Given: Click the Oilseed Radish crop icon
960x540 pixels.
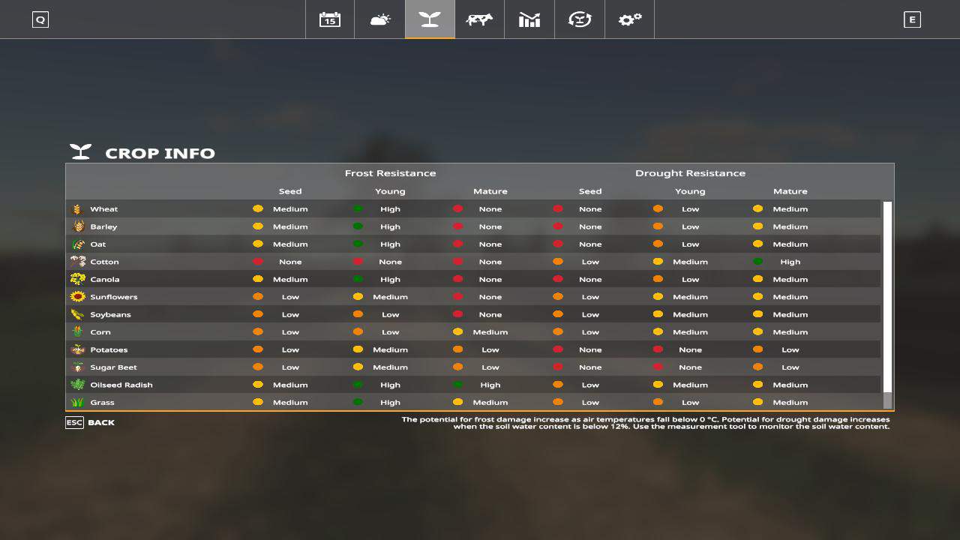Looking at the screenshot, I should click(77, 385).
